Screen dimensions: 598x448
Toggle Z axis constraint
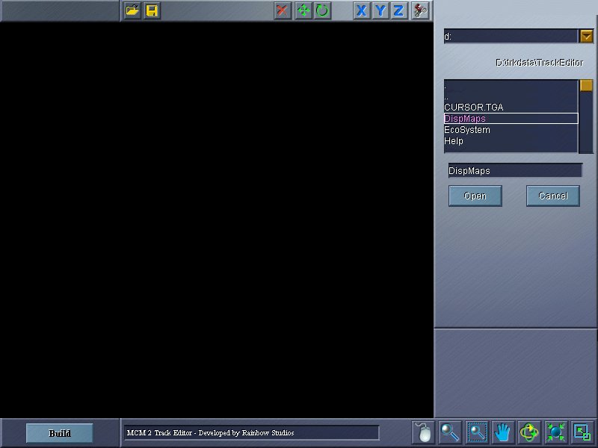398,10
